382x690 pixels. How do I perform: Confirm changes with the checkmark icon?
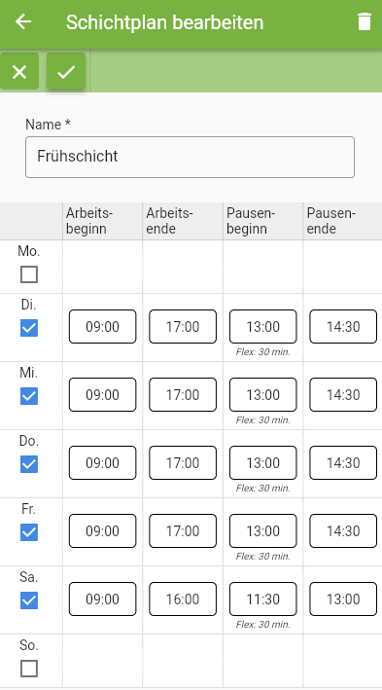66,71
